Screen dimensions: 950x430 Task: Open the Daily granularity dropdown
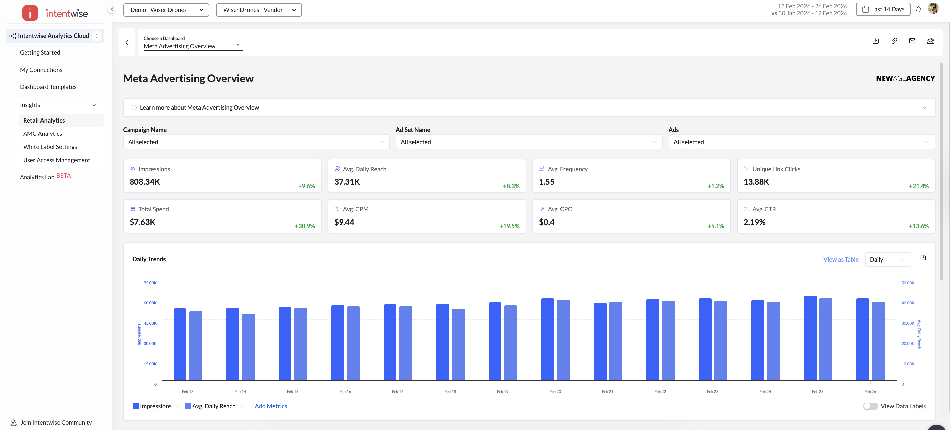(887, 260)
